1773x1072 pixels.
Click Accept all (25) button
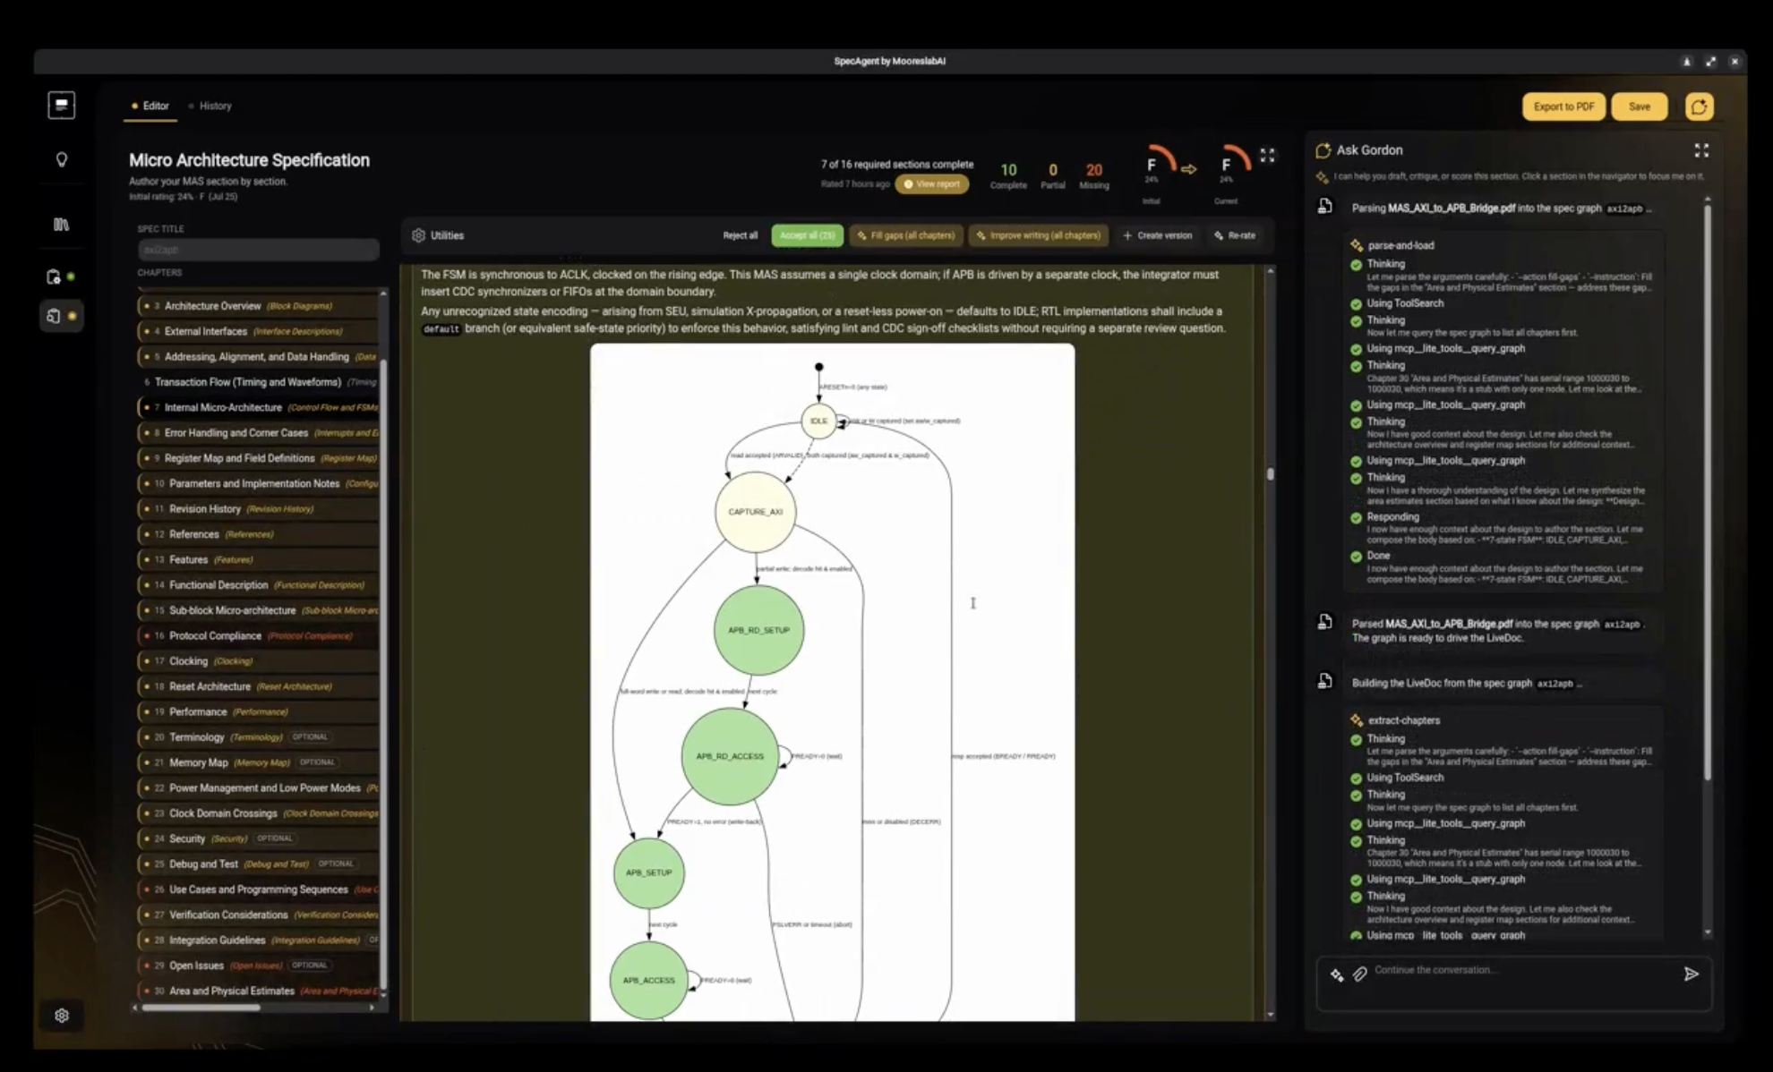(x=807, y=235)
